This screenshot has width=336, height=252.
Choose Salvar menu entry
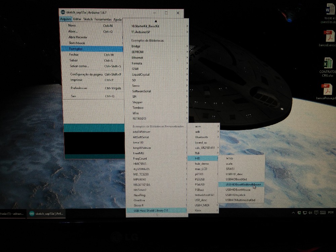click(93, 60)
